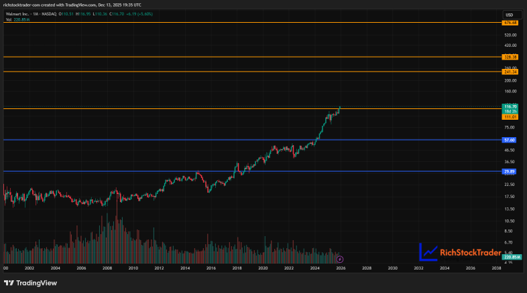Select the Walmart Inc. symbol title in legend
527x293 pixels.
pyautogui.click(x=17, y=14)
